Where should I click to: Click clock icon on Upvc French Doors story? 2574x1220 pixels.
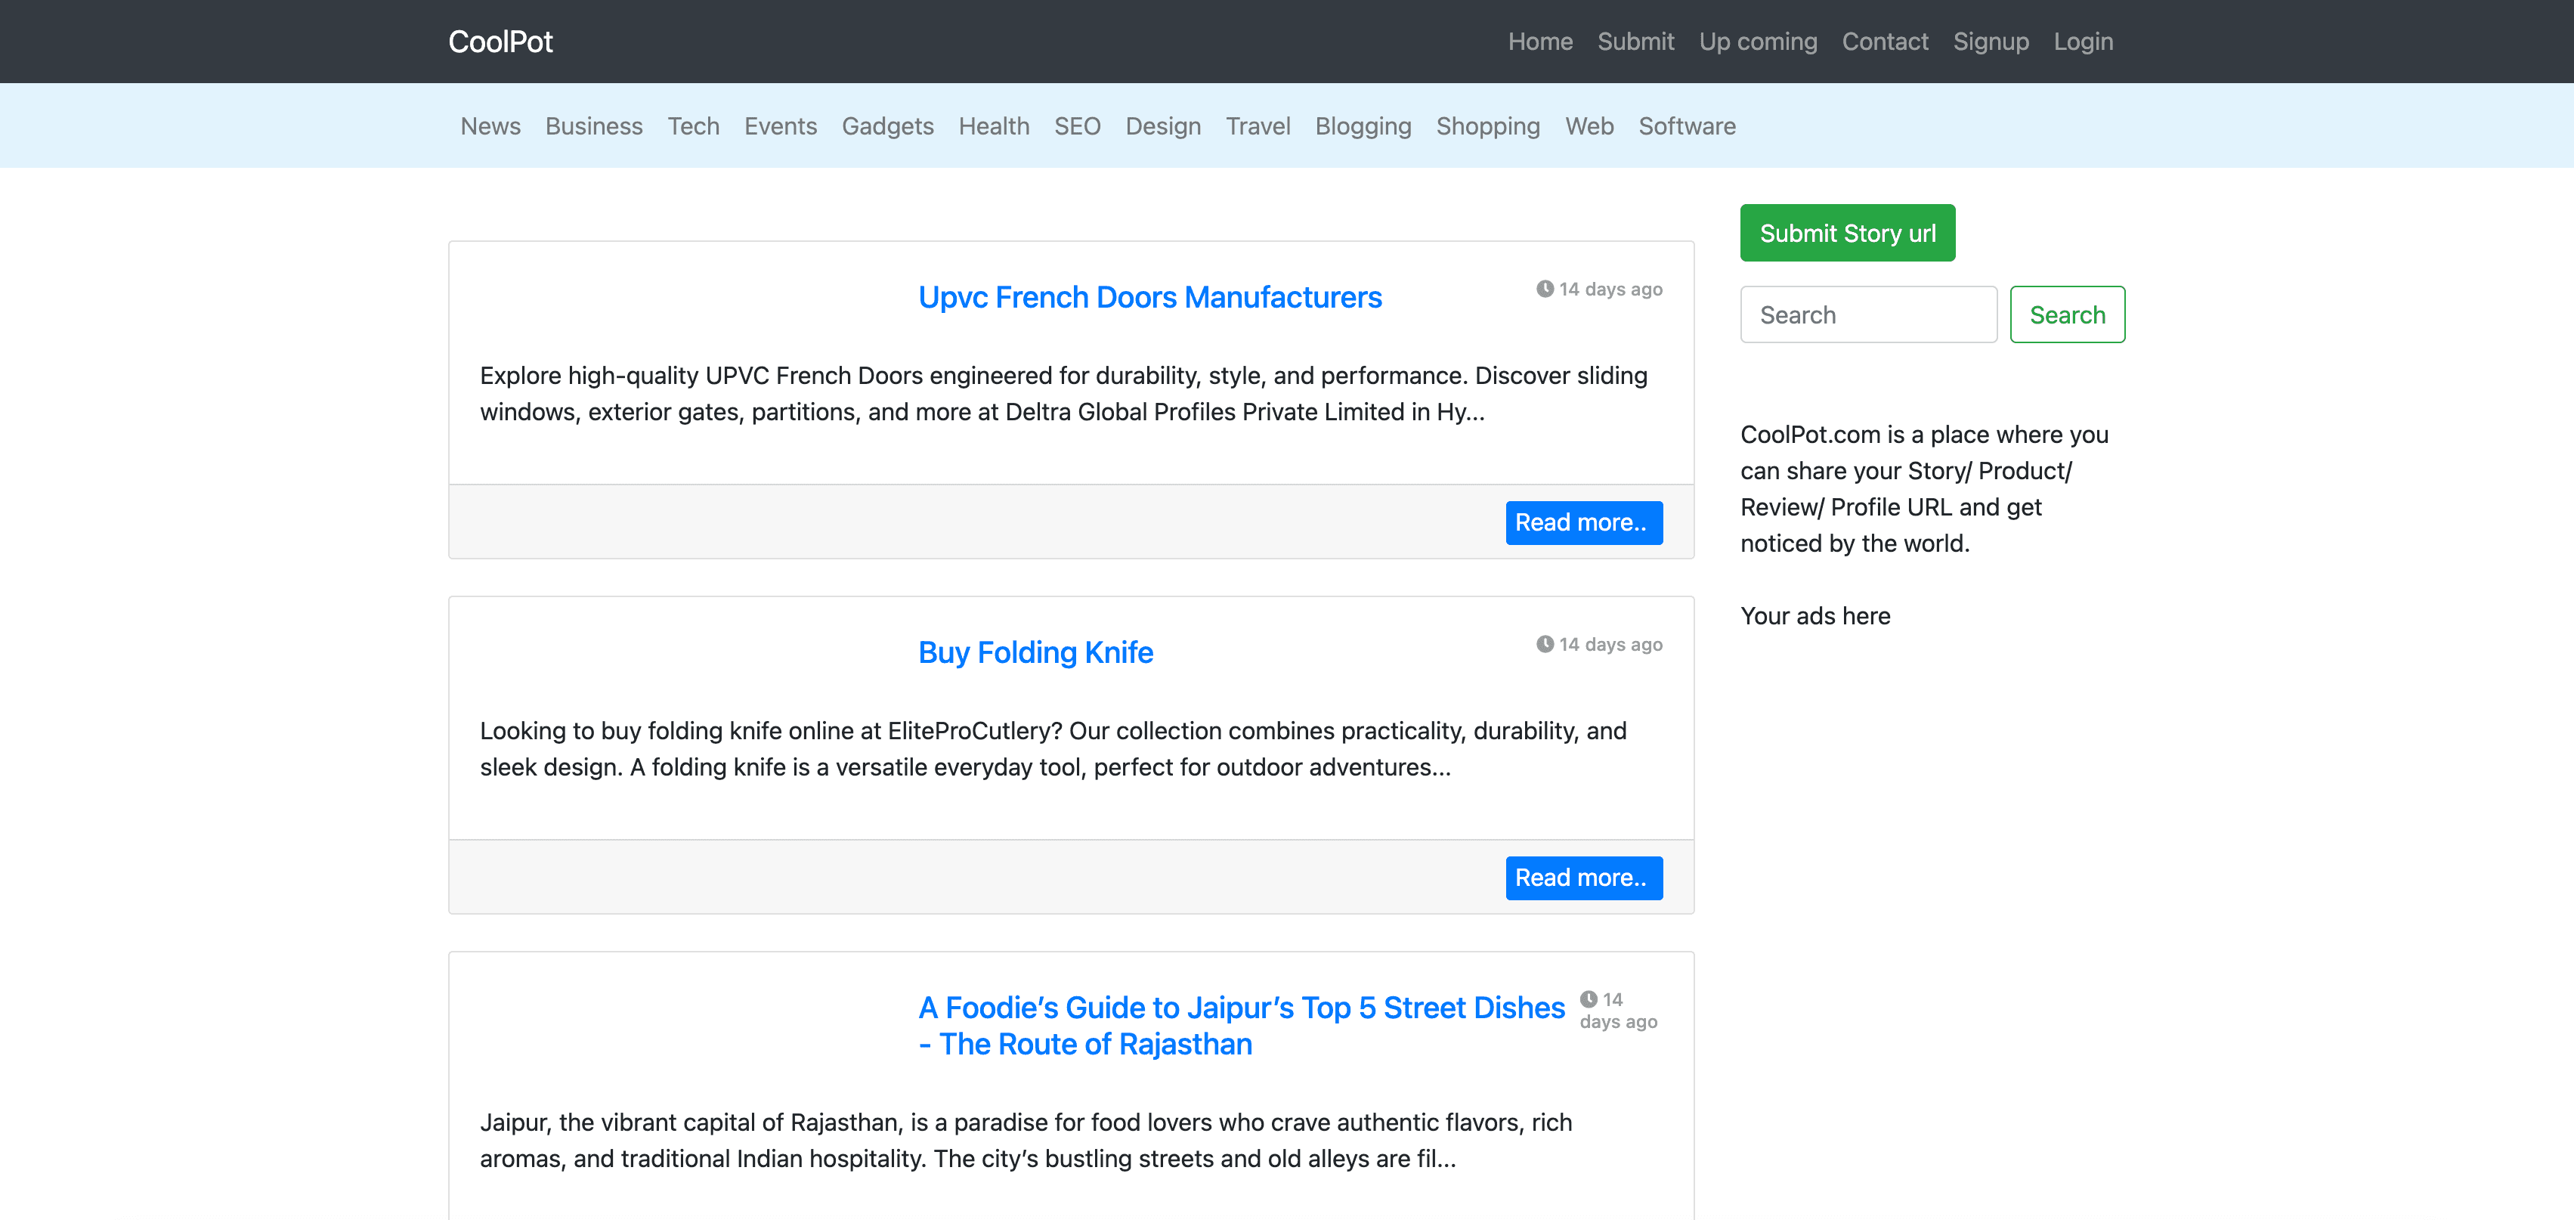click(1545, 289)
